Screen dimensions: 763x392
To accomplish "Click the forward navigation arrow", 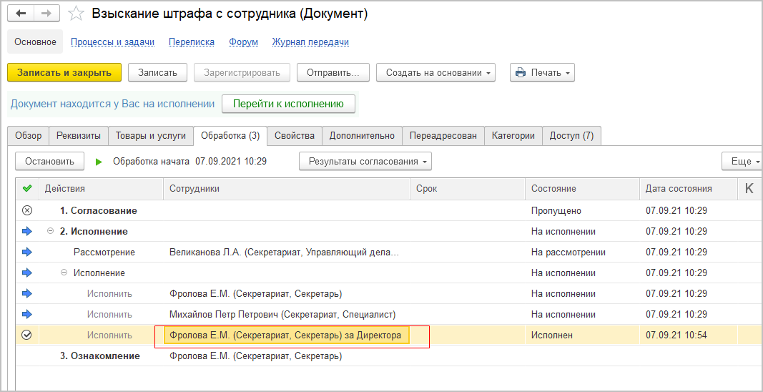I will [46, 14].
